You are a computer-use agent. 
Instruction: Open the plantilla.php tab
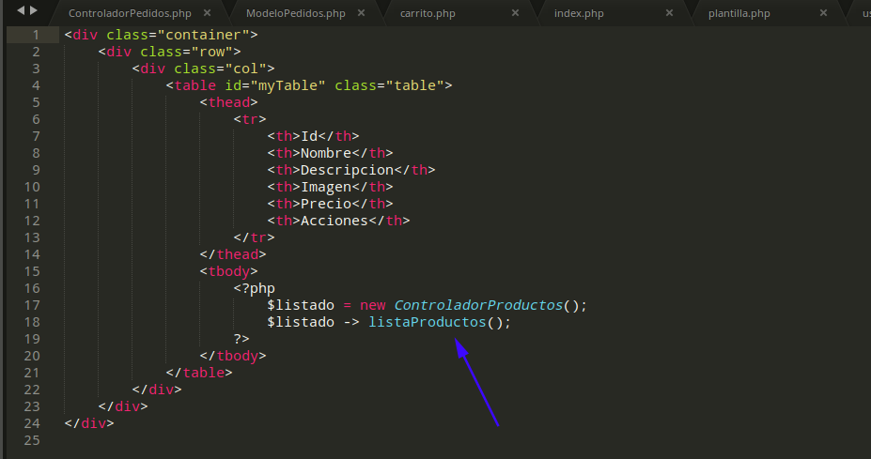(739, 13)
